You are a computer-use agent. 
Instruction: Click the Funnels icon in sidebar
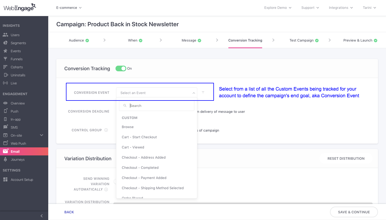point(5,59)
